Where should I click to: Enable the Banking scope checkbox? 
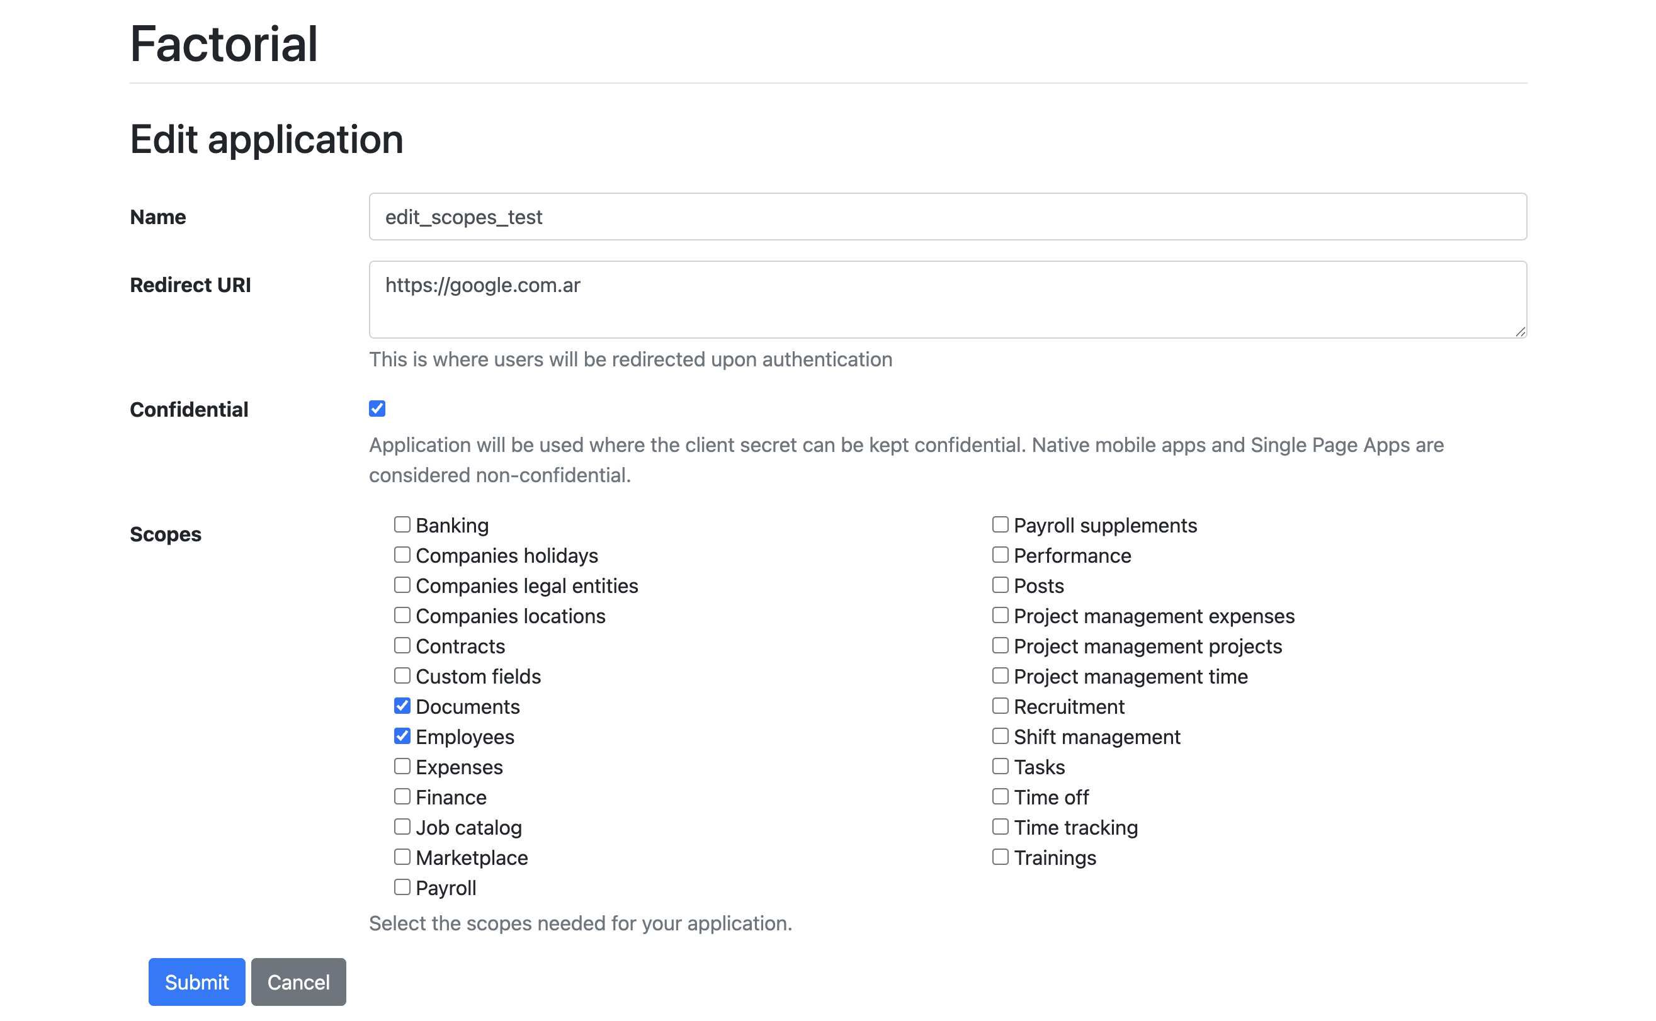click(402, 525)
